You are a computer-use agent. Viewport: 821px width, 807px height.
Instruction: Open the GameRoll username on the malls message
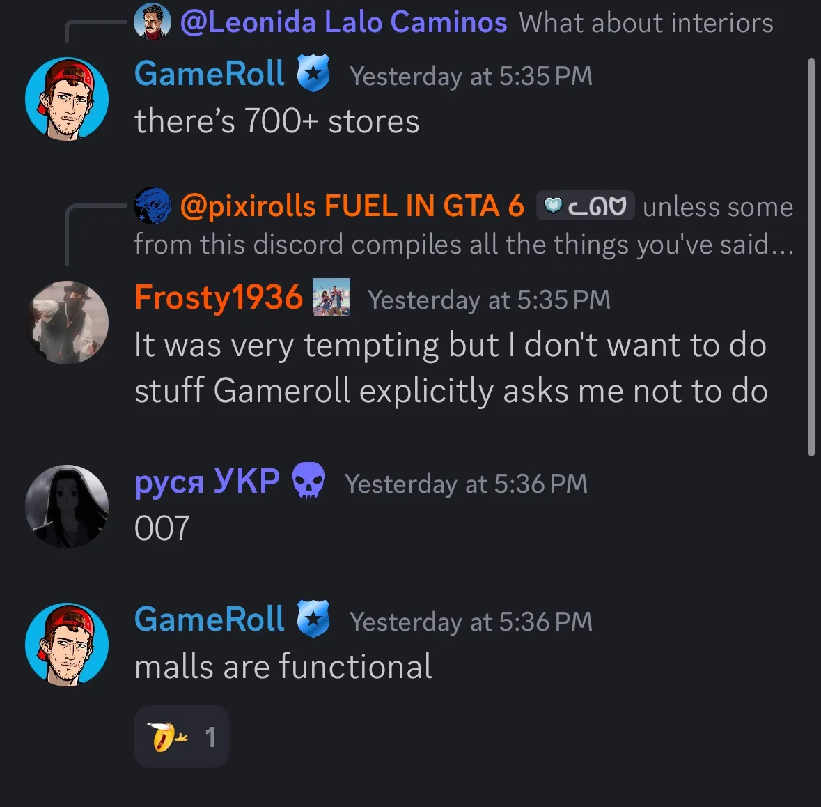[x=210, y=619]
